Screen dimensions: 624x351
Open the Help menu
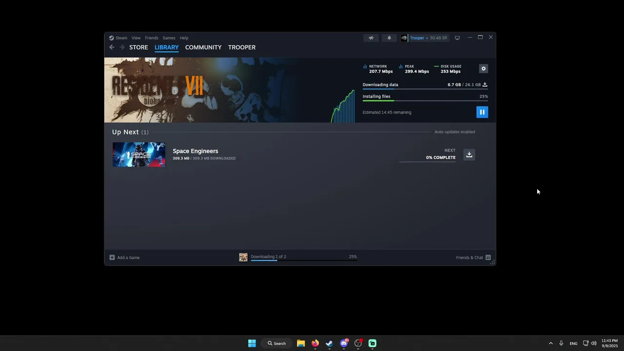184,38
